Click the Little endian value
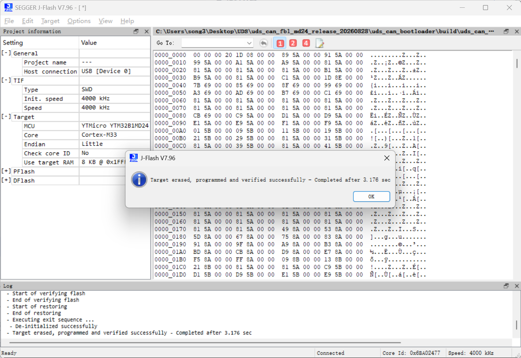This screenshot has width=521, height=358. [92, 144]
